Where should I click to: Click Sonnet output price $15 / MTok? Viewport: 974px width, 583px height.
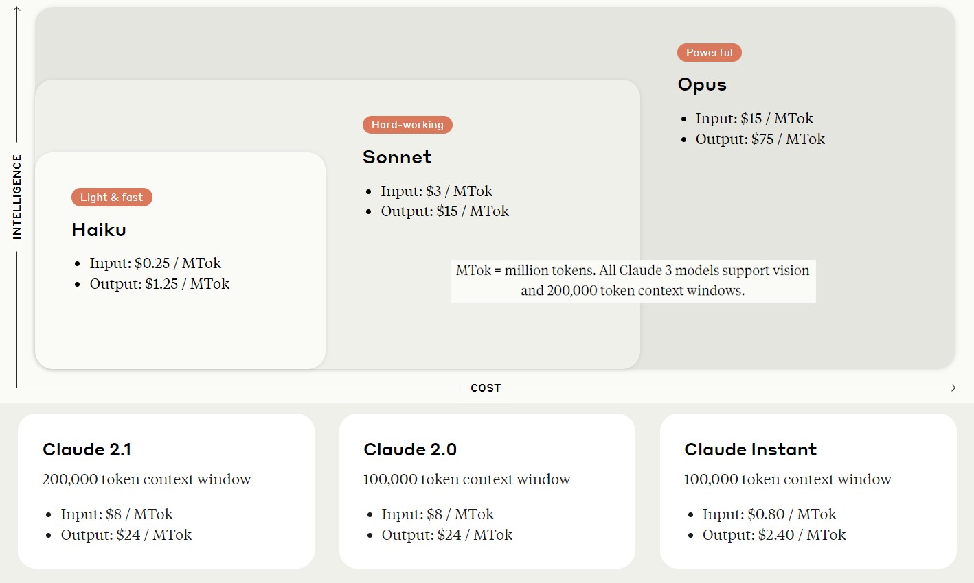point(444,211)
